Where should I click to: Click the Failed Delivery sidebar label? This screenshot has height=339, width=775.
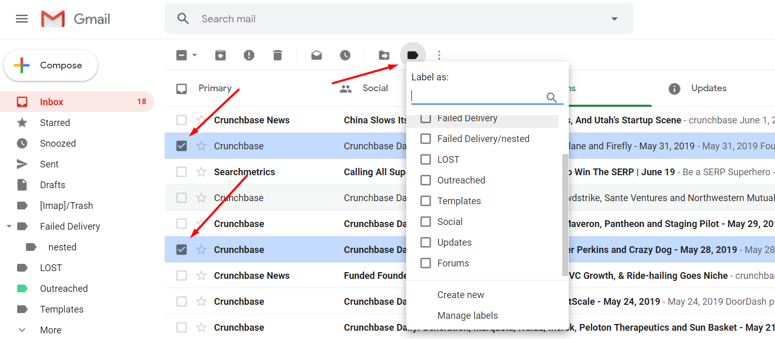tap(70, 227)
